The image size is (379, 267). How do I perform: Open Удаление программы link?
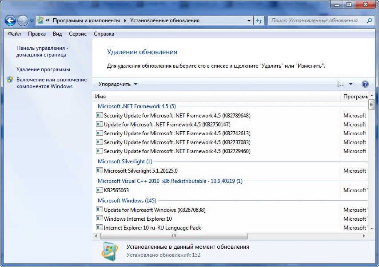click(x=43, y=69)
